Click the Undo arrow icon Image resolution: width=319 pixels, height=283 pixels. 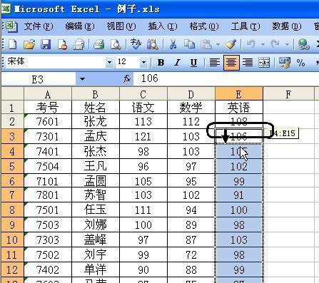pos(250,44)
